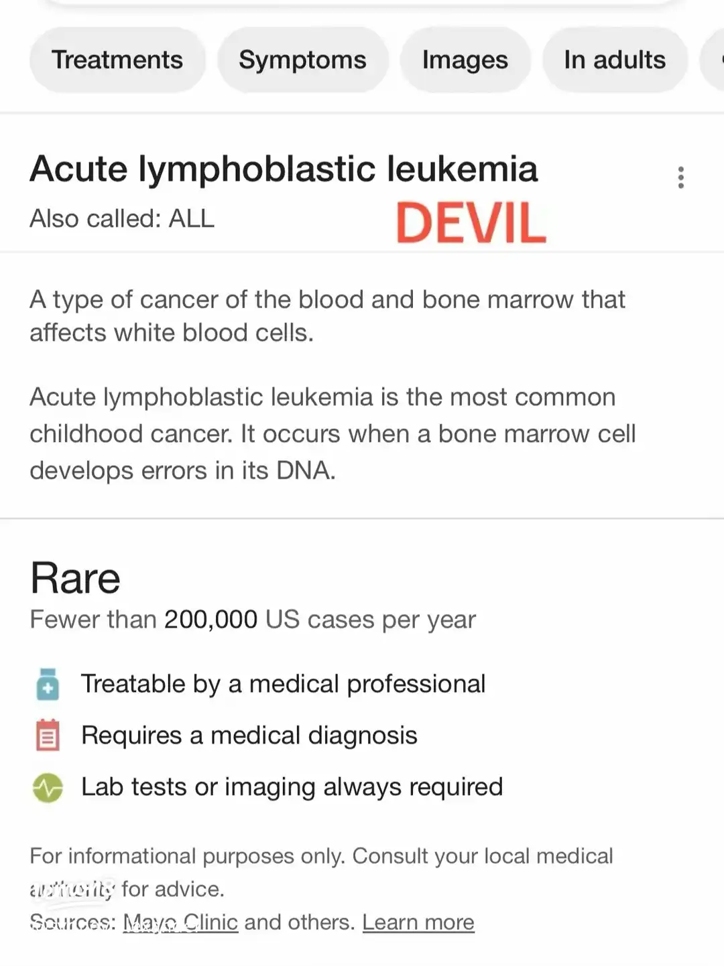Image resolution: width=724 pixels, height=966 pixels.
Task: Select the Treatments filter chip
Action: pos(117,60)
